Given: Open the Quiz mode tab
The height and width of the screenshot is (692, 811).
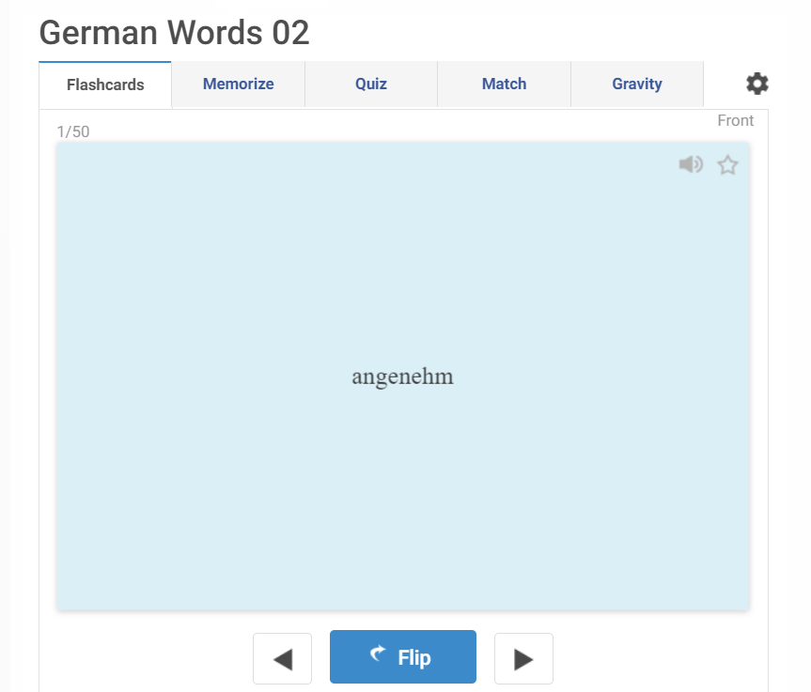Looking at the screenshot, I should tap(370, 84).
